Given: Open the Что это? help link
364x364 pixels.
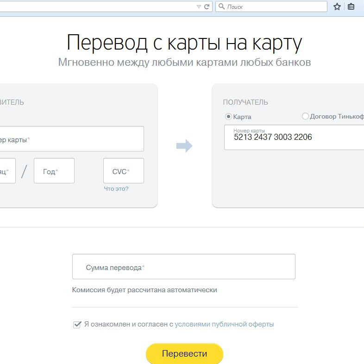Looking at the screenshot, I should coord(116,189).
